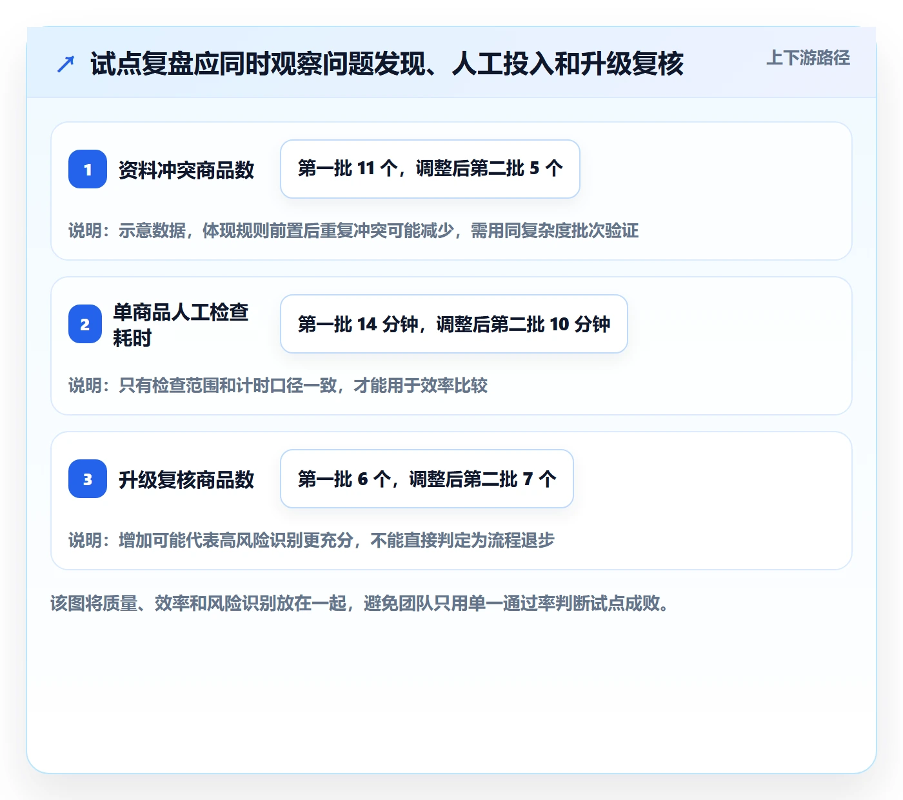Image resolution: width=903 pixels, height=800 pixels.
Task: Click the number 1 badge icon
Action: (88, 169)
